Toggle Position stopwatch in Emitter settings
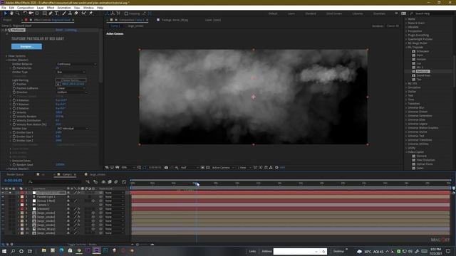456x256 pixels. pos(14,84)
